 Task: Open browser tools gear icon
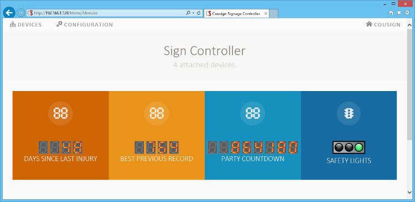[x=407, y=13]
